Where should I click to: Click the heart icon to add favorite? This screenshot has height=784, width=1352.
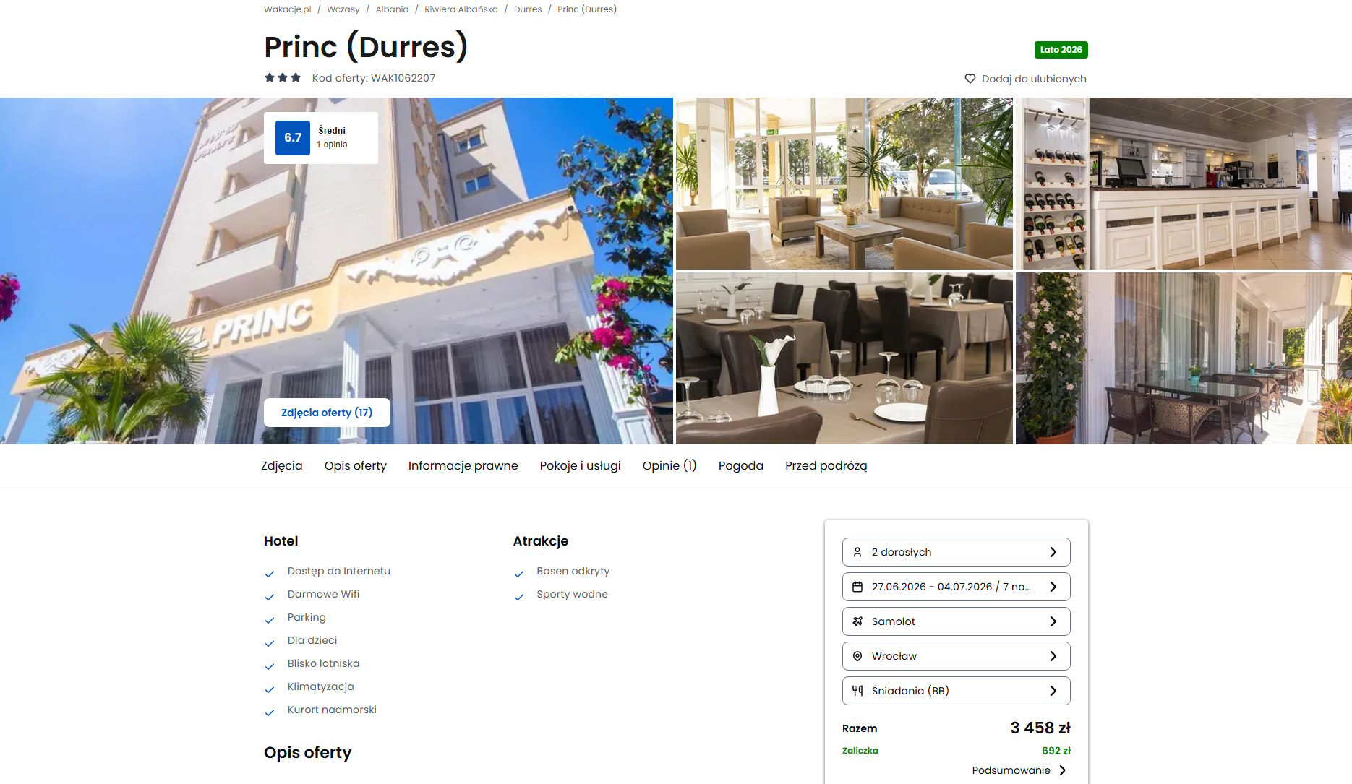970,79
